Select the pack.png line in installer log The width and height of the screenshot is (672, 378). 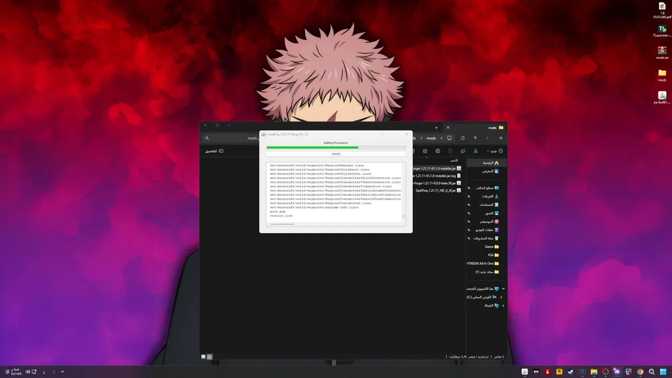tap(278, 212)
